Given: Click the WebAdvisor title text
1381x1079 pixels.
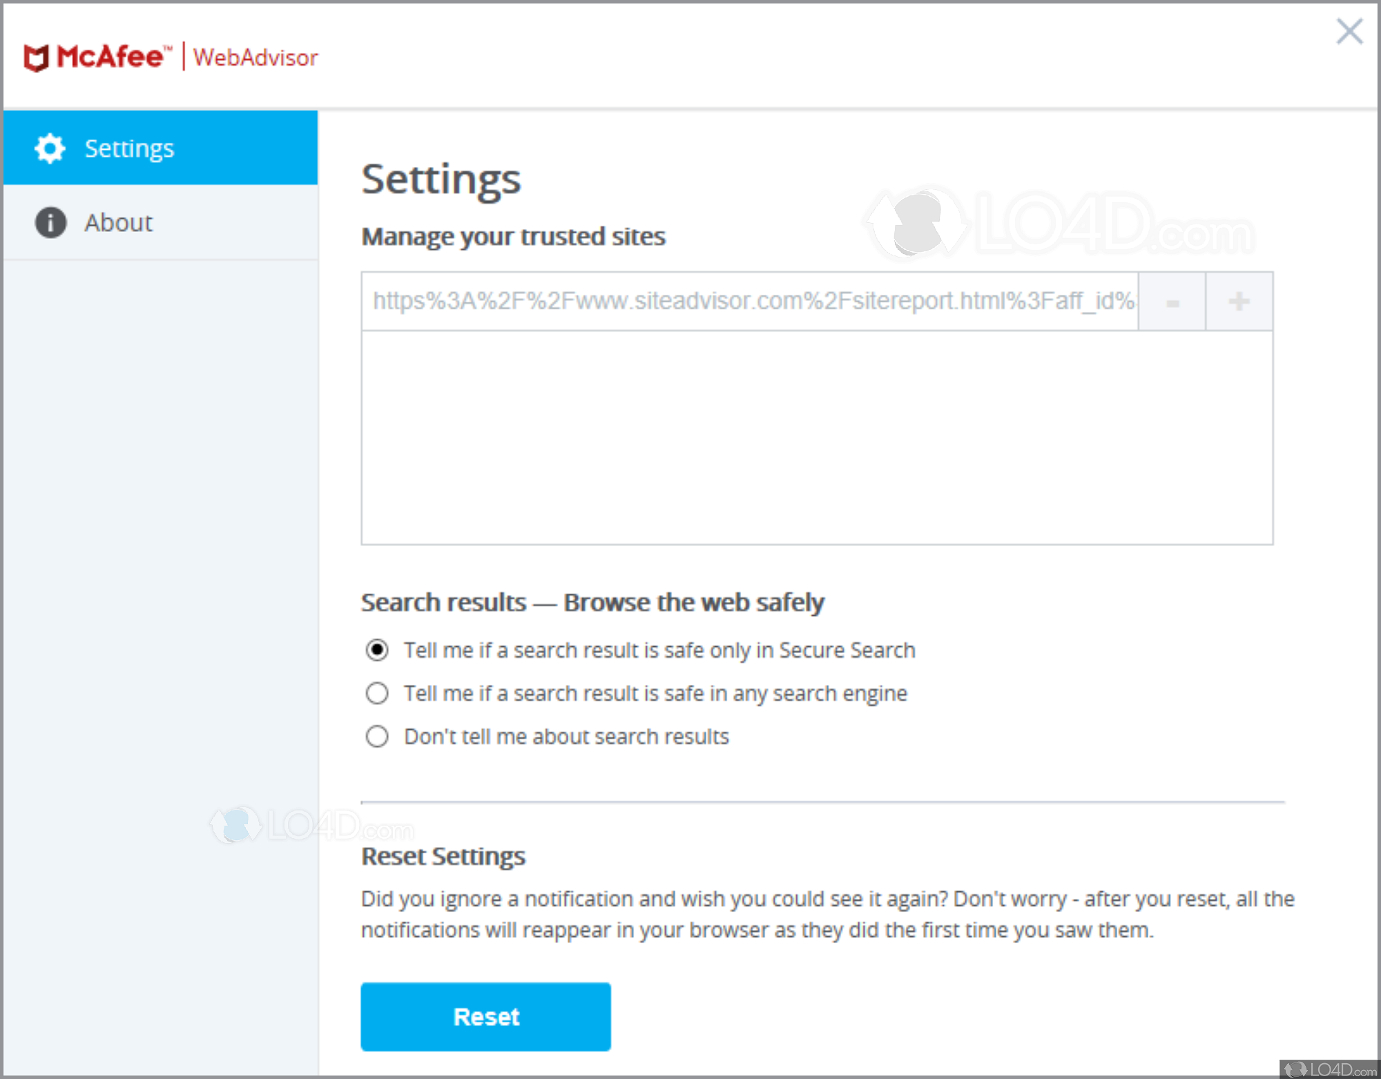Looking at the screenshot, I should 255,57.
